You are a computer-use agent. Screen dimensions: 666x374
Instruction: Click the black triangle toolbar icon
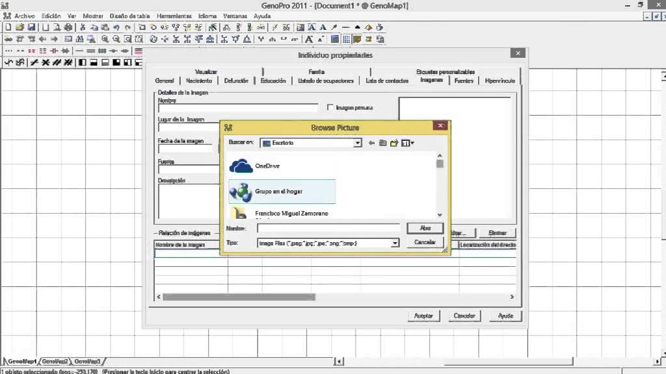click(357, 27)
